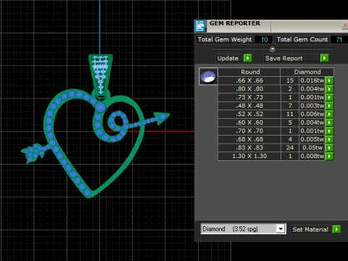The image size is (348, 261).
Task: Click green arrow on .73 X .73 row
Action: pyautogui.click(x=329, y=97)
